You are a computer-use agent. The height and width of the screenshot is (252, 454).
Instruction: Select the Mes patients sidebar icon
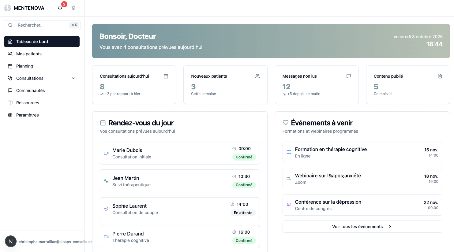tap(10, 54)
